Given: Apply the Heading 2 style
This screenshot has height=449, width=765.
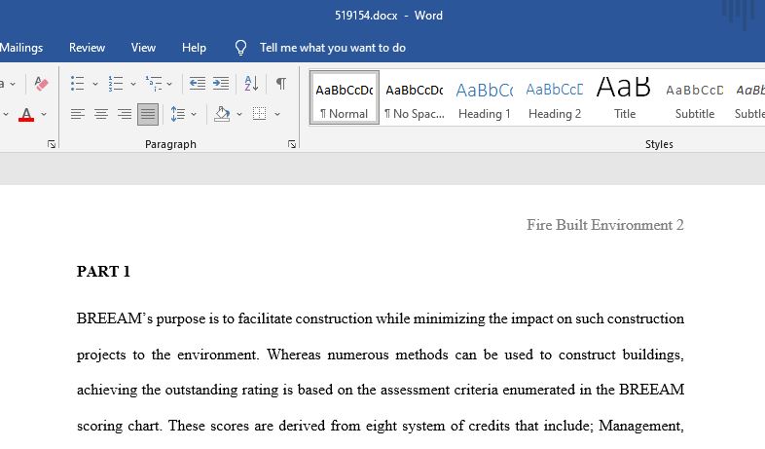Looking at the screenshot, I should tap(555, 97).
